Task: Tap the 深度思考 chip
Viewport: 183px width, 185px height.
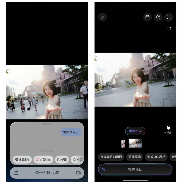Action: [x=22, y=160]
